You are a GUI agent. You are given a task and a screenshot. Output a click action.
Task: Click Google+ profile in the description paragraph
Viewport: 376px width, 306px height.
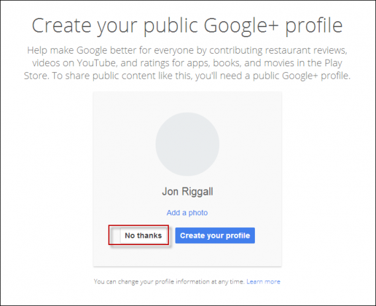coord(316,76)
